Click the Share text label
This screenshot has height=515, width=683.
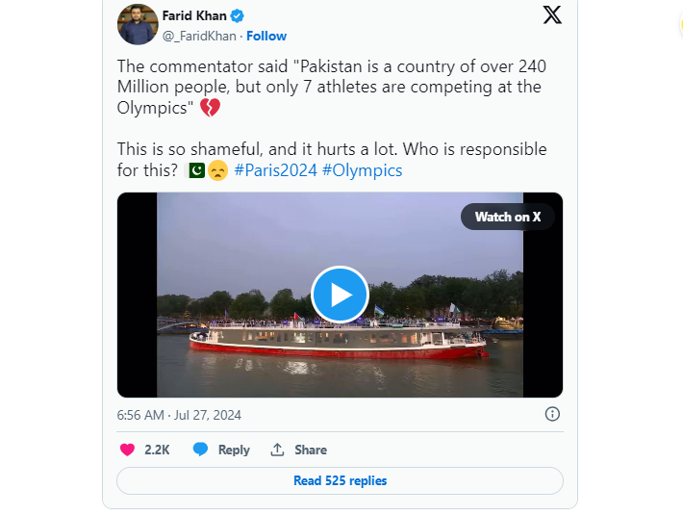(x=311, y=450)
